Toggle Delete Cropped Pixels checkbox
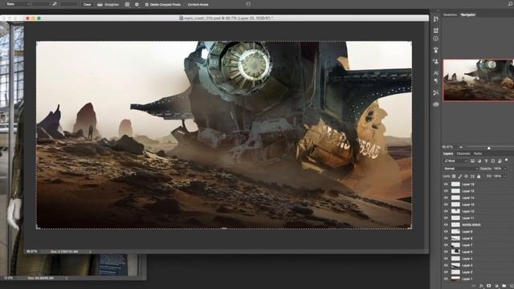Image resolution: width=514 pixels, height=289 pixels. coord(146,5)
